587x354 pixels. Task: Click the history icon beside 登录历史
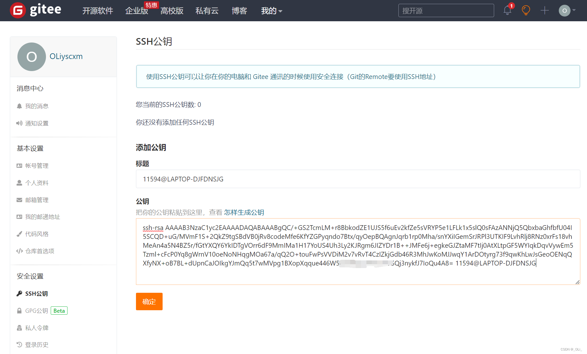click(19, 344)
